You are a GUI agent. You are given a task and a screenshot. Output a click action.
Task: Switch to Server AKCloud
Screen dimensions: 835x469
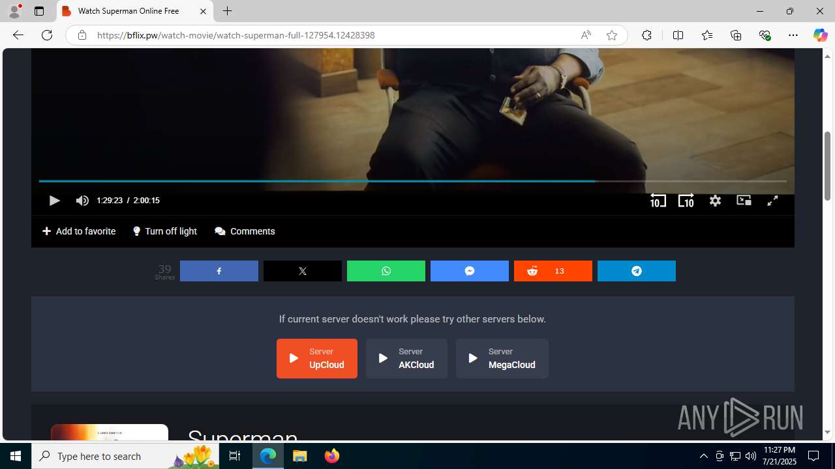pyautogui.click(x=406, y=358)
